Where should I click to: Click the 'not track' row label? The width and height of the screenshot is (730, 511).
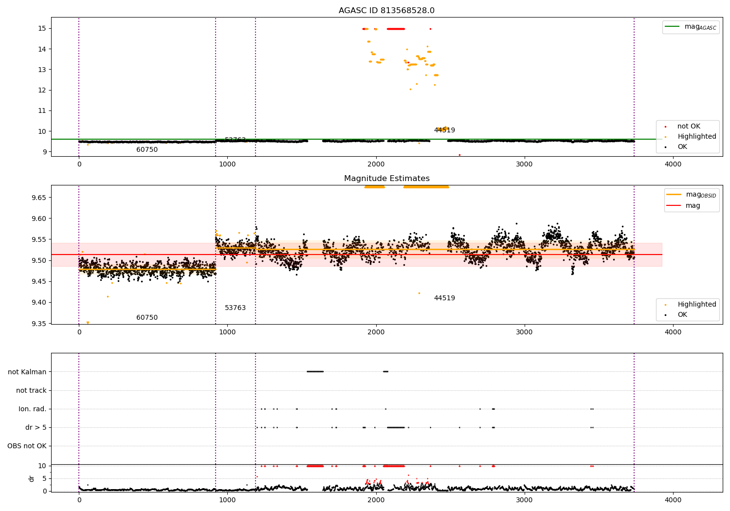(x=31, y=391)
